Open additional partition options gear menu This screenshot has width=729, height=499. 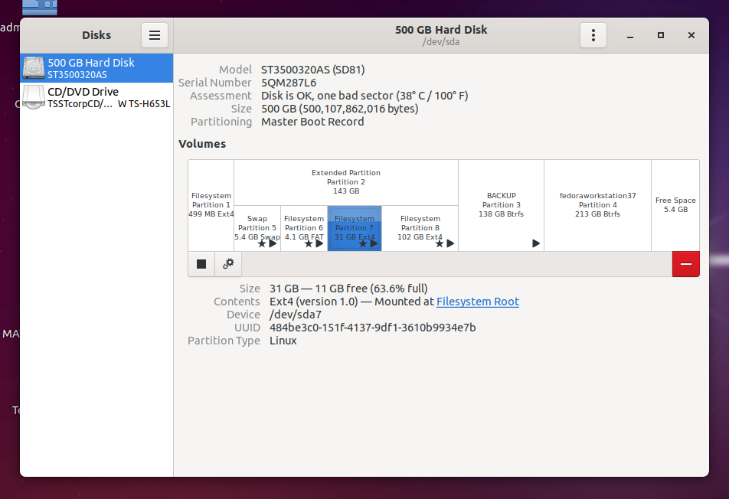(x=228, y=264)
